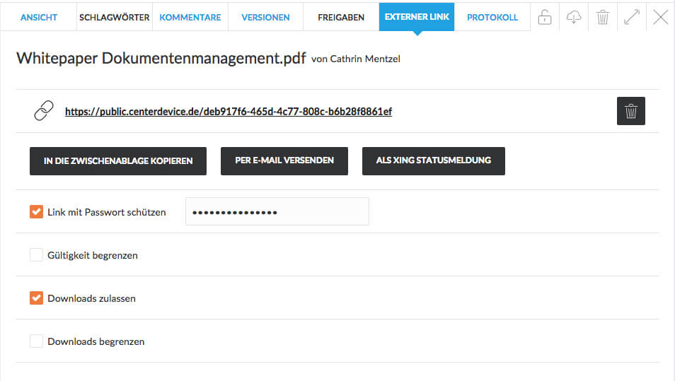The height and width of the screenshot is (381, 675).
Task: Enable the Gültigkeit begrenzen checkbox
Action: click(37, 255)
